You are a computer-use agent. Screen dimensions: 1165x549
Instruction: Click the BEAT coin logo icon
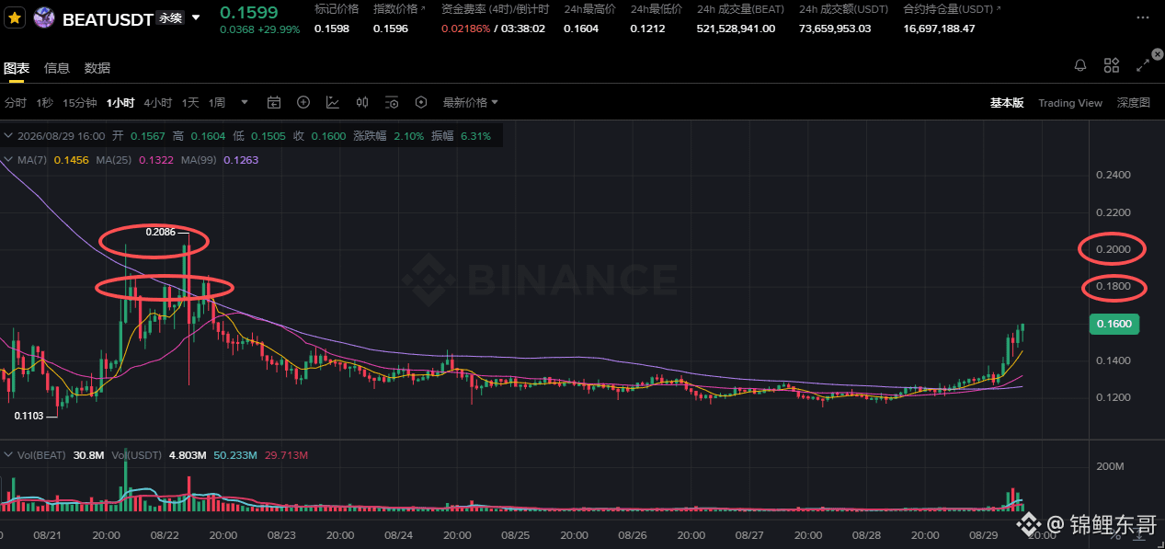point(43,17)
